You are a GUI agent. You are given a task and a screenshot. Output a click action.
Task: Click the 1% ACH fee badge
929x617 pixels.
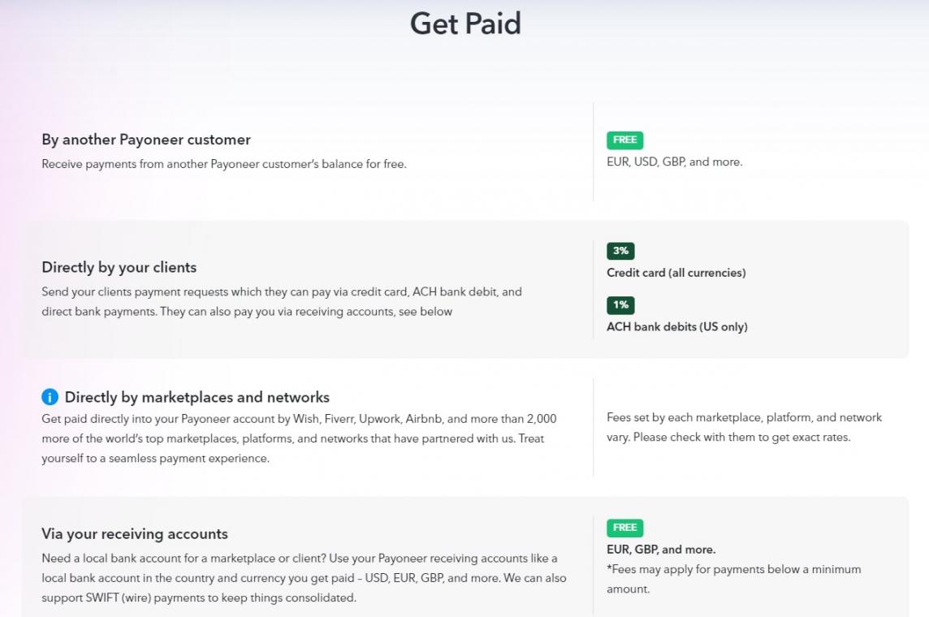[x=620, y=305]
